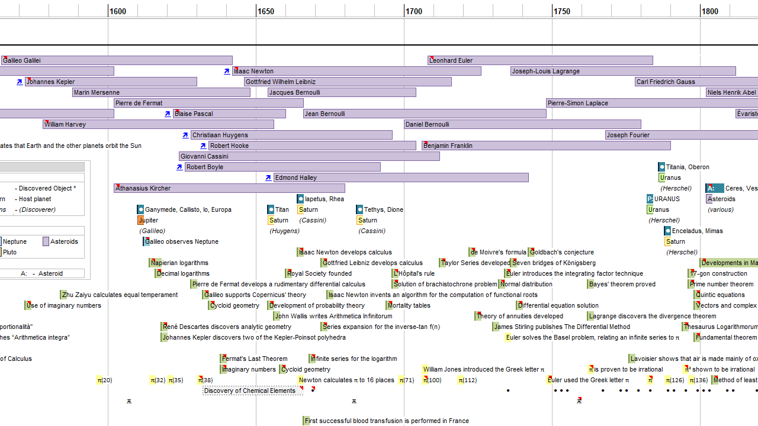The height and width of the screenshot is (426, 758).
Task: Click the moon icon beside Titan
Action: coord(271,209)
